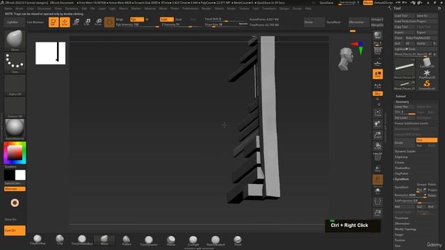Viewport: 445px width, 250px height.
Task: Select the ClayBuildup brush
Action: tap(38, 240)
